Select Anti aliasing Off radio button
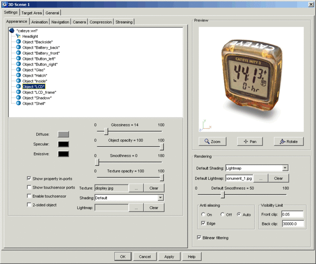This screenshot has height=264, width=316. (x=222, y=214)
